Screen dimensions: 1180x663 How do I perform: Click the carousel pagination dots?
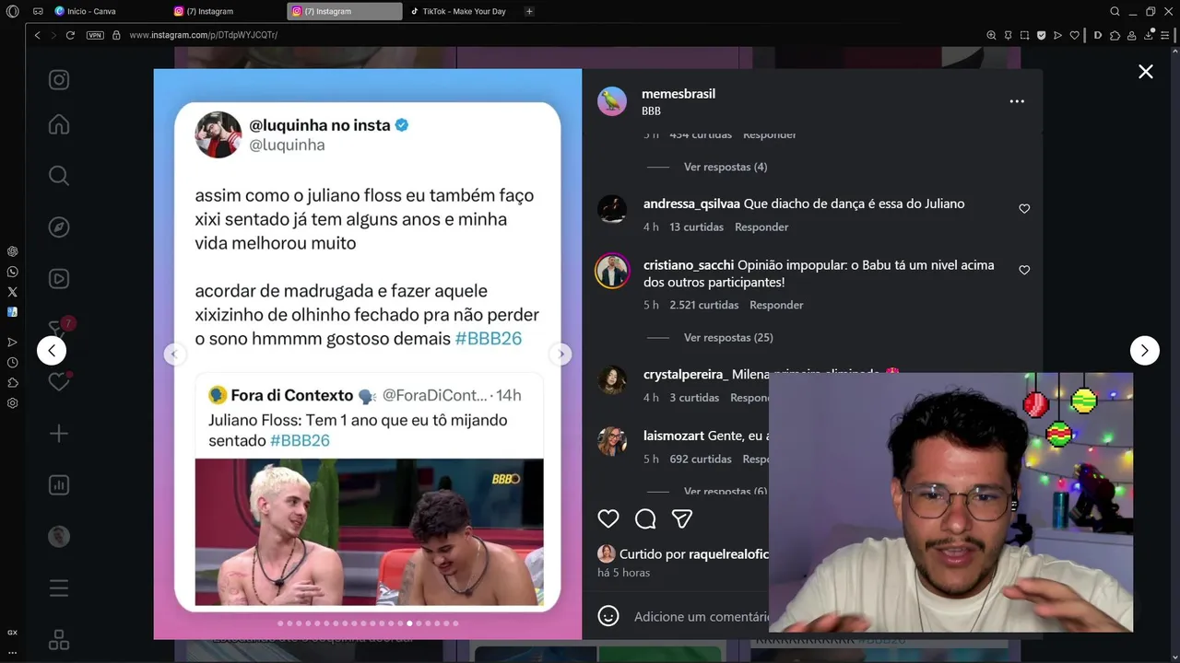click(x=368, y=623)
